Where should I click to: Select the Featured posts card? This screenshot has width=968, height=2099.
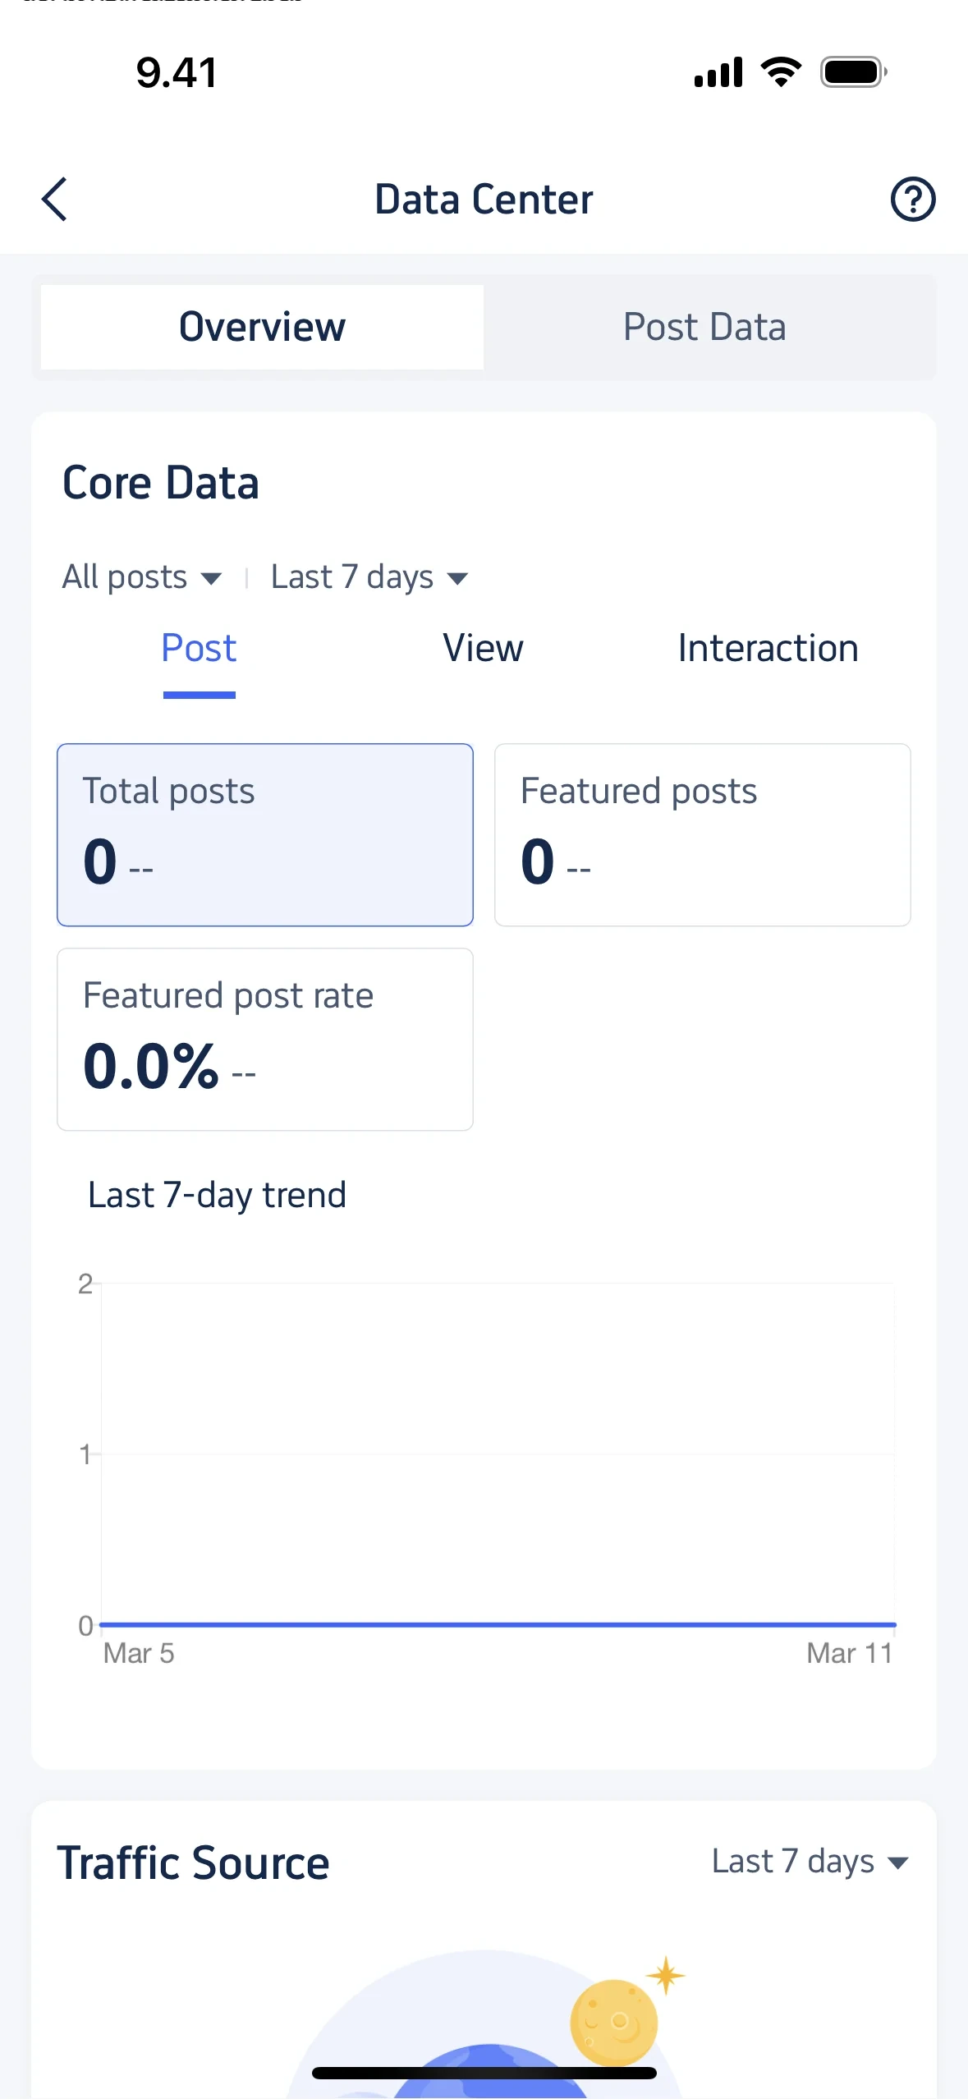point(703,835)
